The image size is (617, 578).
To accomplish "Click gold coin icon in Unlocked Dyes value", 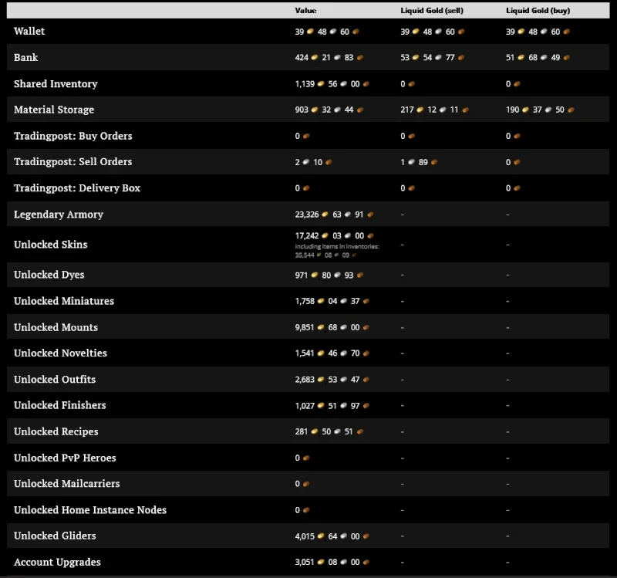I will tap(315, 275).
